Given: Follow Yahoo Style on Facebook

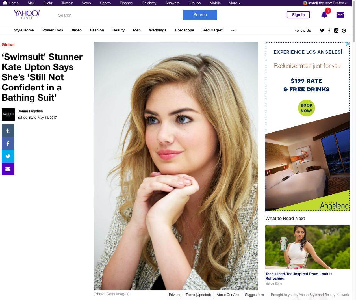Looking at the screenshot, I should (x=329, y=30).
